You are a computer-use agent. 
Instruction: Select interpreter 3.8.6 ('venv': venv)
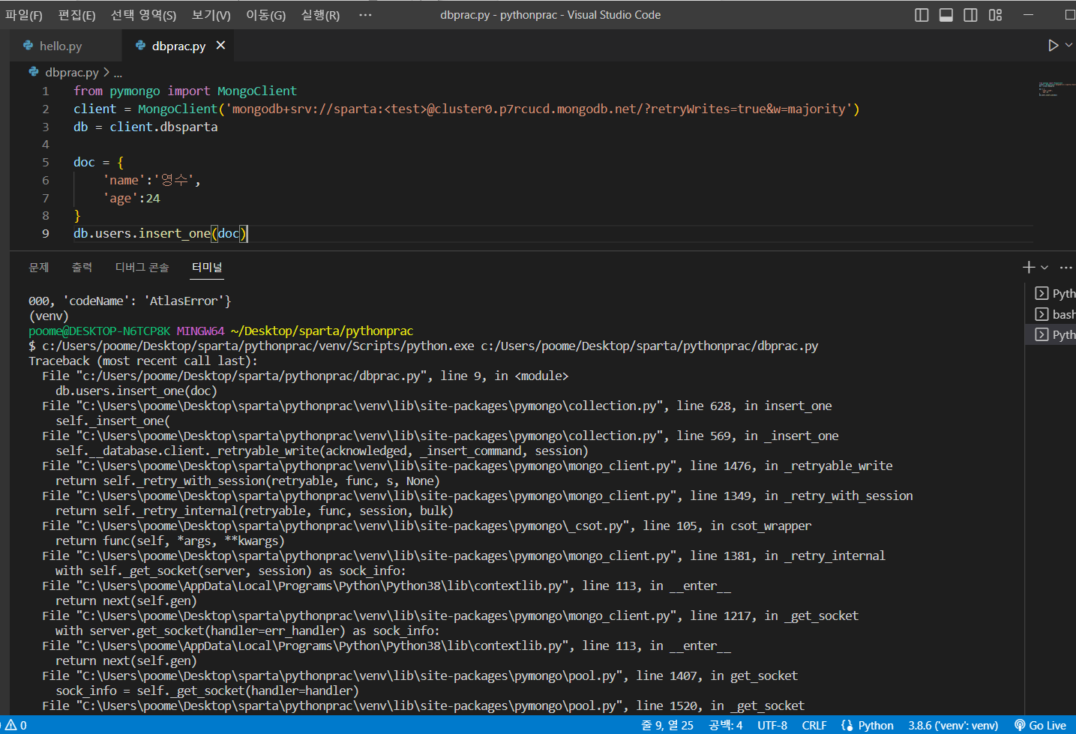tap(953, 725)
